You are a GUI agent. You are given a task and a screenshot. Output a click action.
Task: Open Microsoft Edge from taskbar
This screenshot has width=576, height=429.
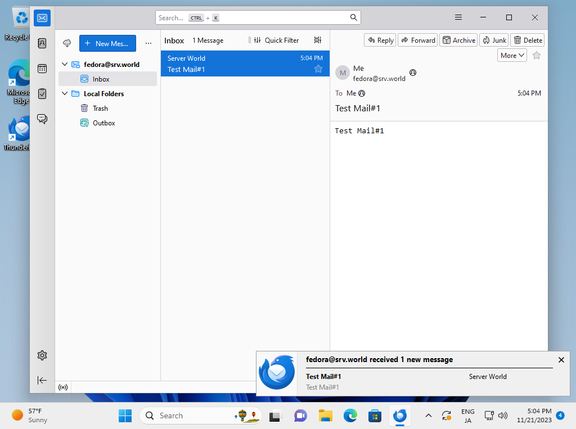(x=350, y=416)
